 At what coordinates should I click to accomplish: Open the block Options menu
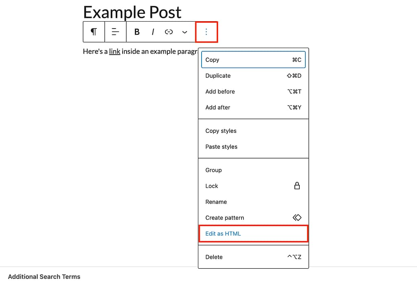pos(206,32)
